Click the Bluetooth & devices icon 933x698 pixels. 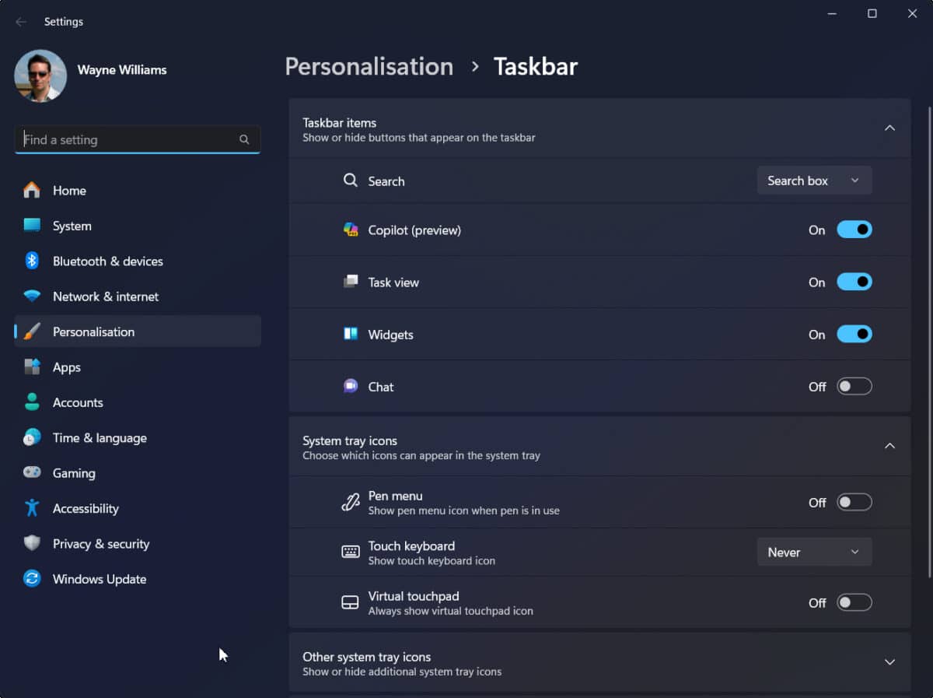(31, 261)
